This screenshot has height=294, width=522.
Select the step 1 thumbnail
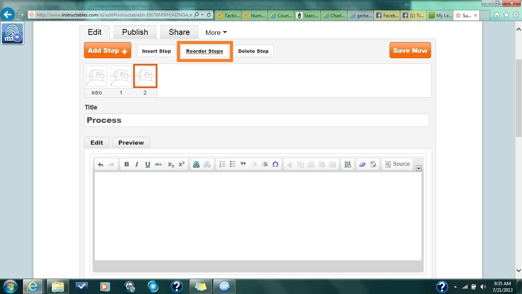(x=121, y=76)
